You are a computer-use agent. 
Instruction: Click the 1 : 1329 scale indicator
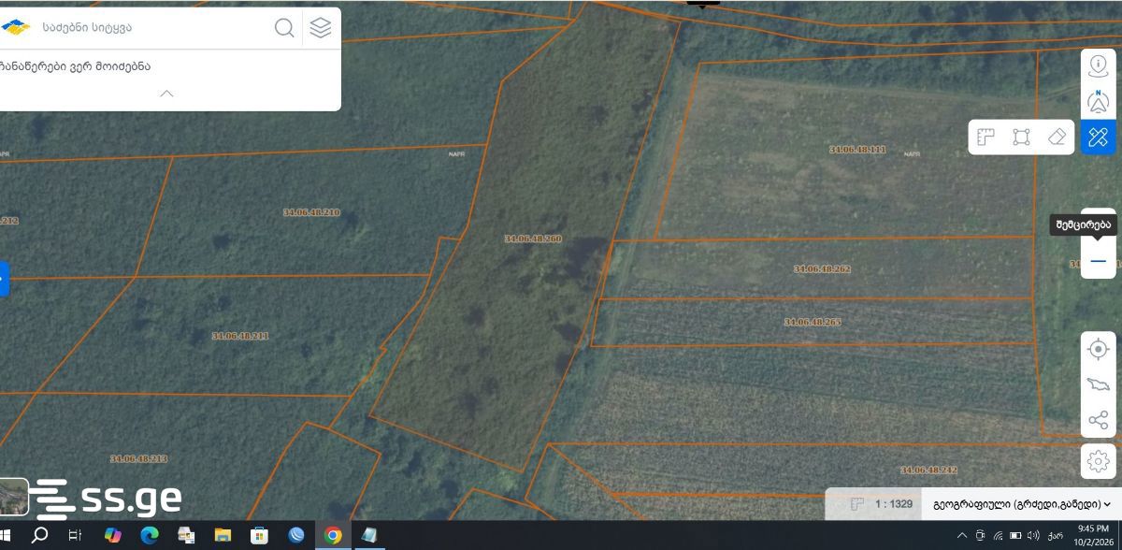pyautogui.click(x=893, y=504)
